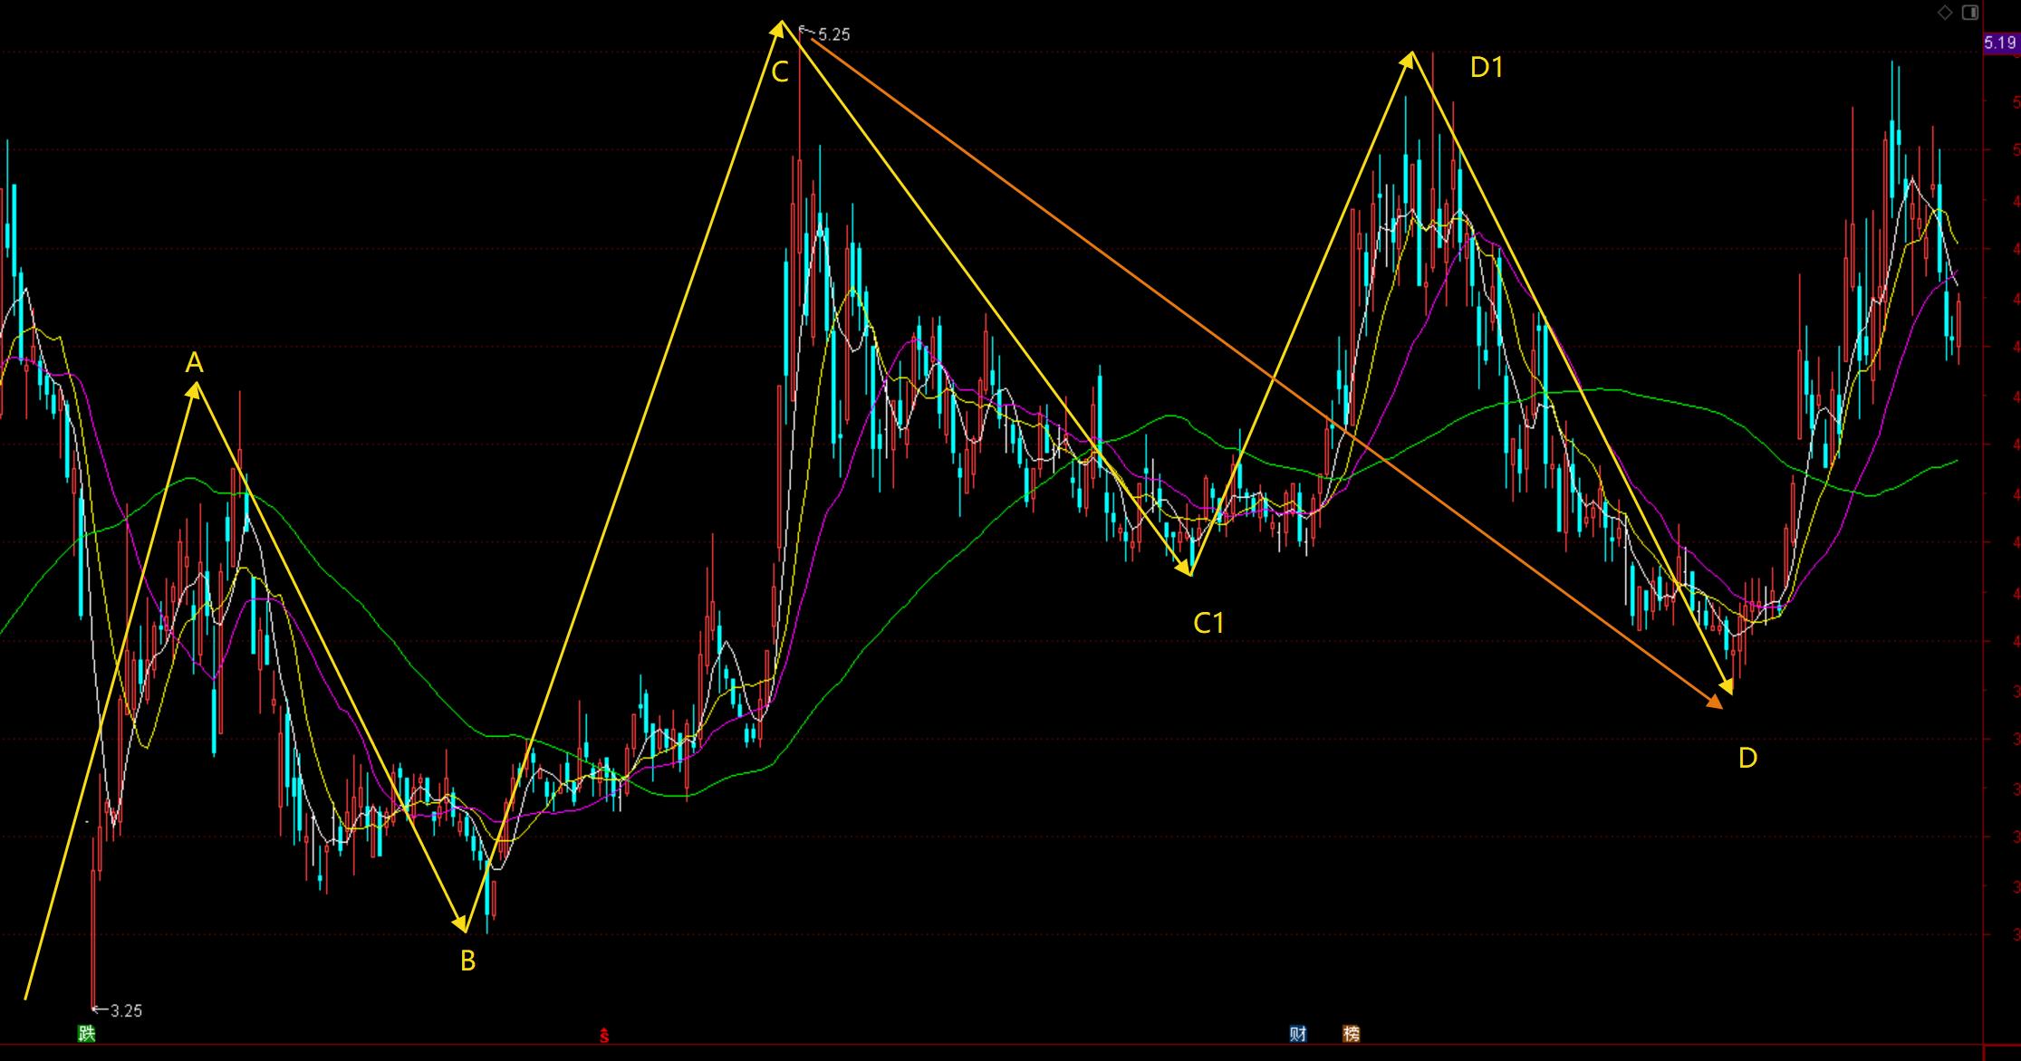
Task: Open the orange 榜 ranking marker
Action: click(x=1351, y=1033)
